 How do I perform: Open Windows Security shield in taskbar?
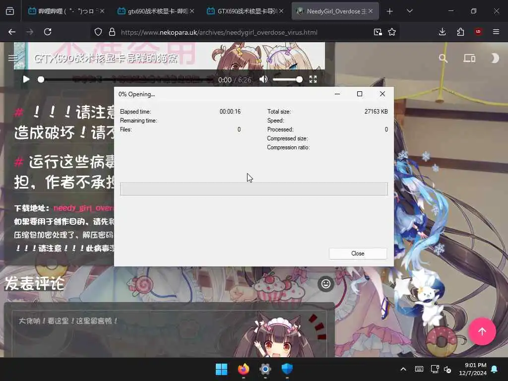tap(287, 369)
